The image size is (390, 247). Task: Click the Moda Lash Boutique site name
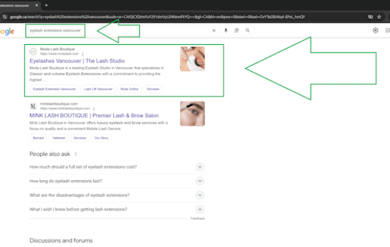(57, 49)
